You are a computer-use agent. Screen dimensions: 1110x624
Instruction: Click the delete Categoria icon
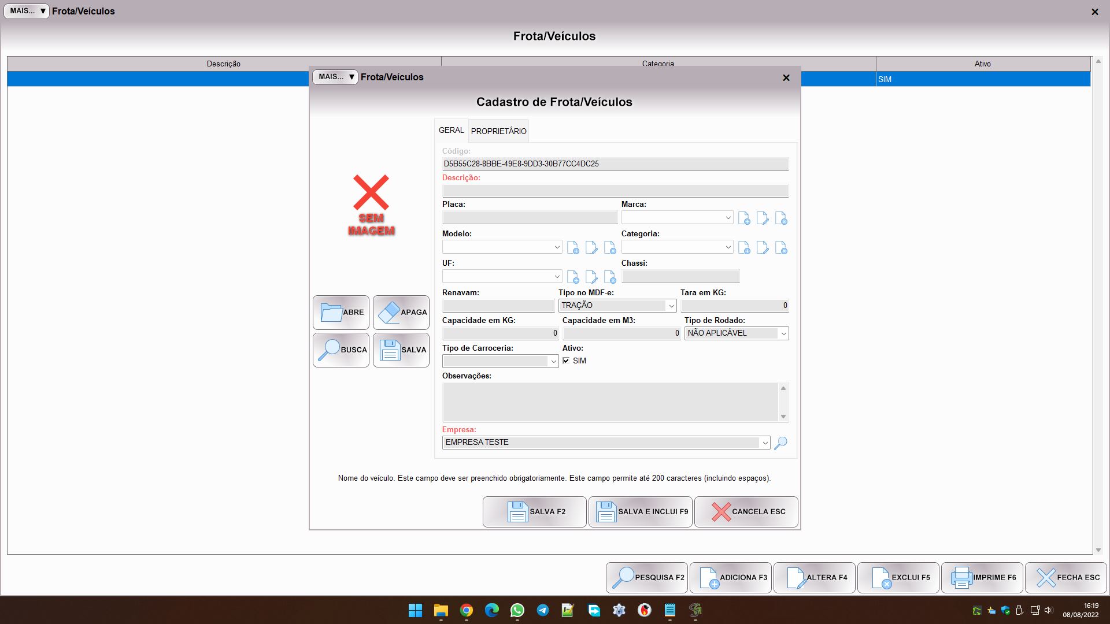(x=781, y=248)
